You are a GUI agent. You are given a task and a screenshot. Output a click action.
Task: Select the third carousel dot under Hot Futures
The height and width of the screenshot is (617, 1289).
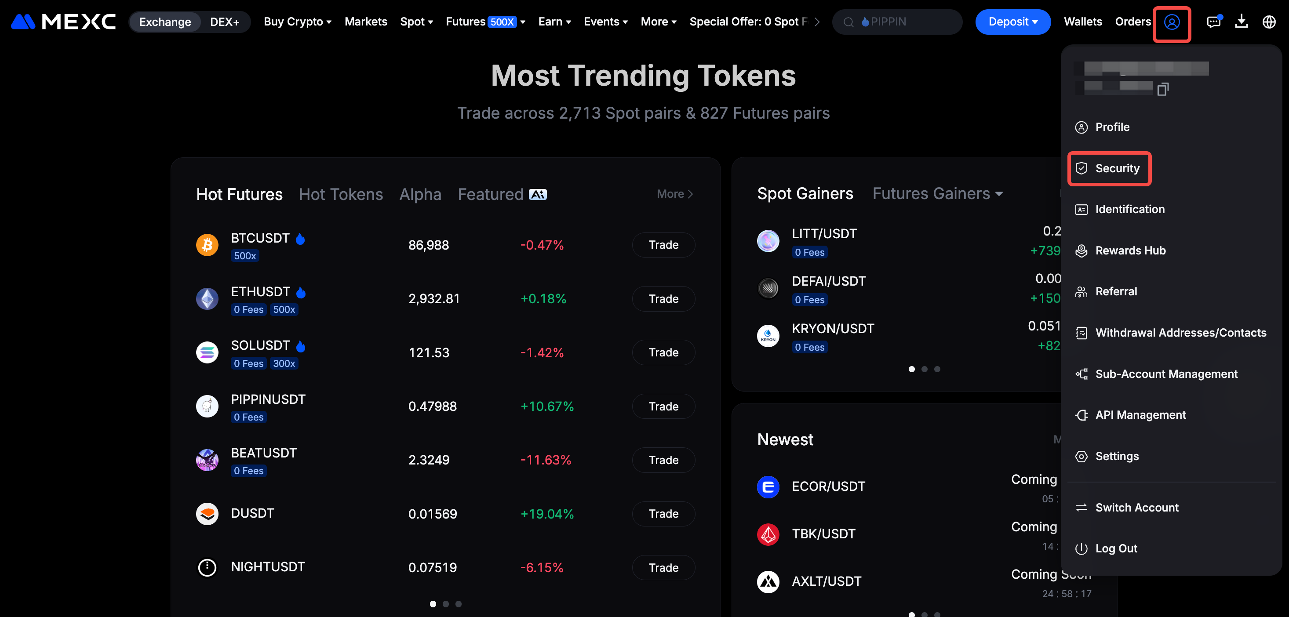pyautogui.click(x=459, y=604)
